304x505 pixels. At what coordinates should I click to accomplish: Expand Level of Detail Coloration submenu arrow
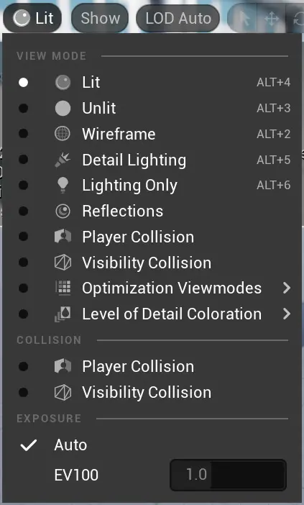286,314
